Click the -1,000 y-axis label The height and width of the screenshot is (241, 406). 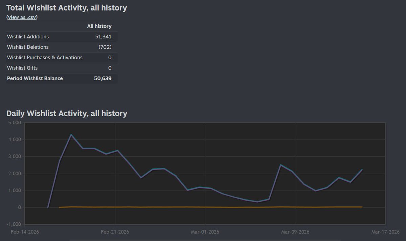click(x=14, y=224)
